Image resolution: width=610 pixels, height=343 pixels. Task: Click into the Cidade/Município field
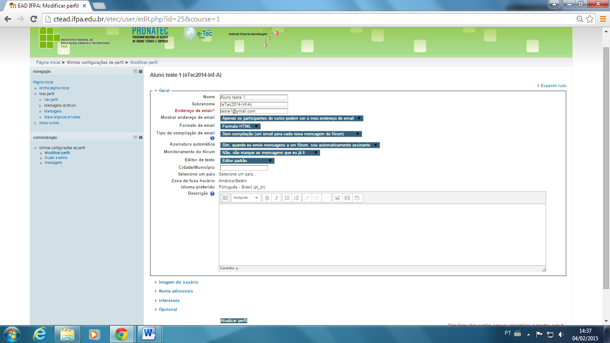pos(244,168)
